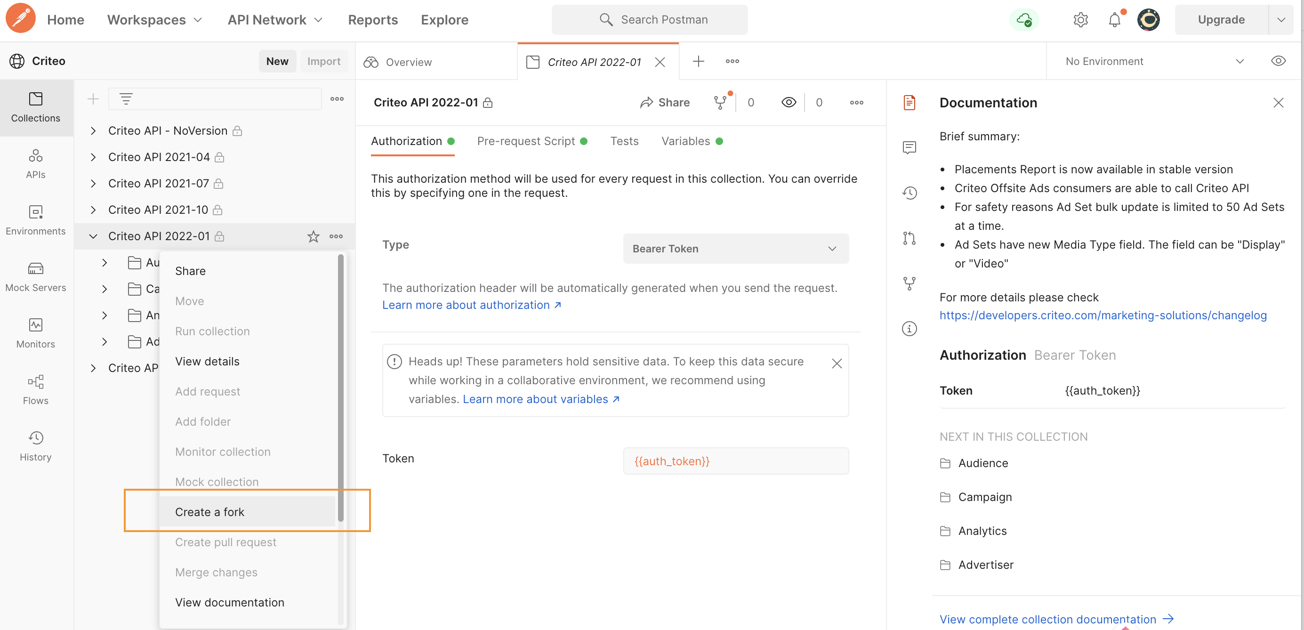Close the Criteo API 2022-01 tab
1304x630 pixels.
[660, 62]
